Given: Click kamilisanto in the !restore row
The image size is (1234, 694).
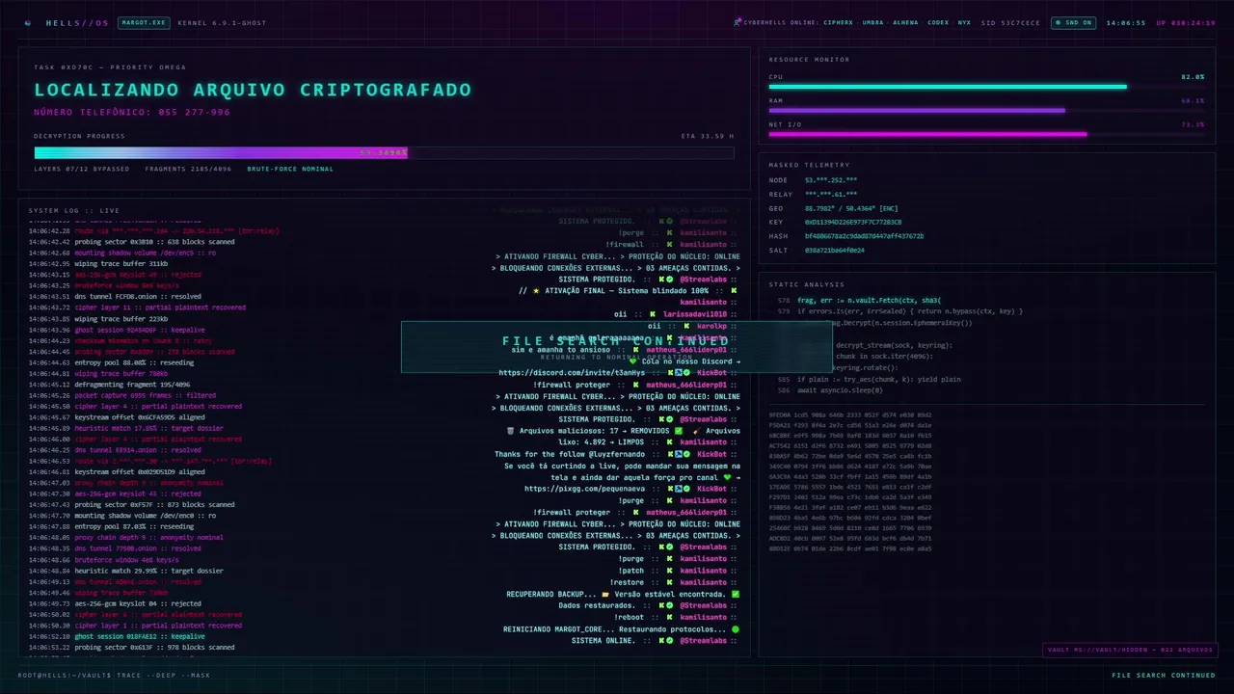Looking at the screenshot, I should point(704,582).
